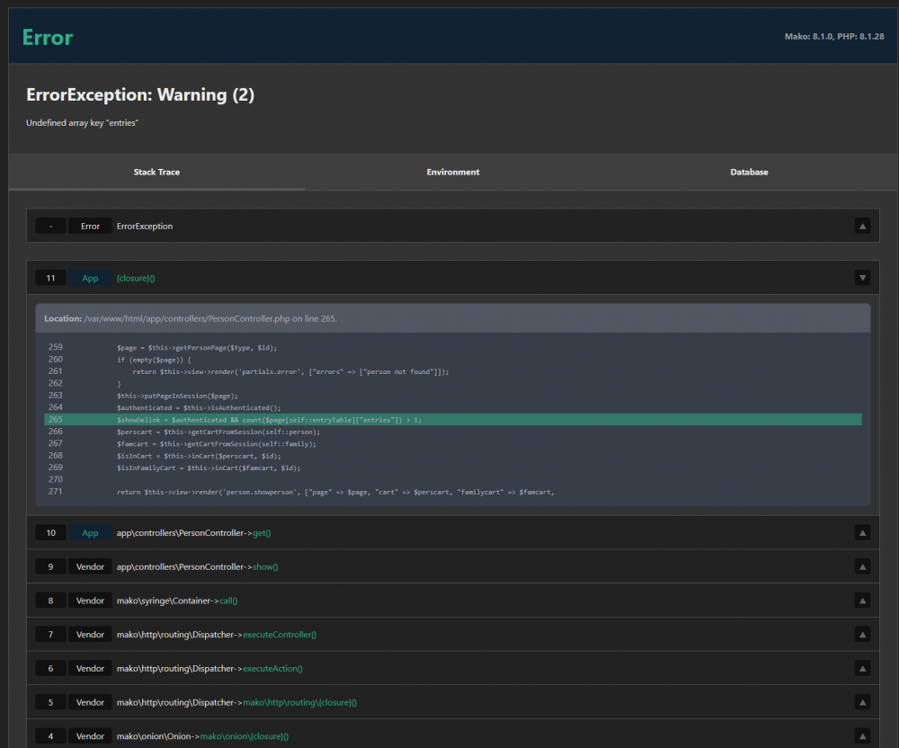This screenshot has width=899, height=748.
Task: Click the get() method link
Action: tap(262, 533)
